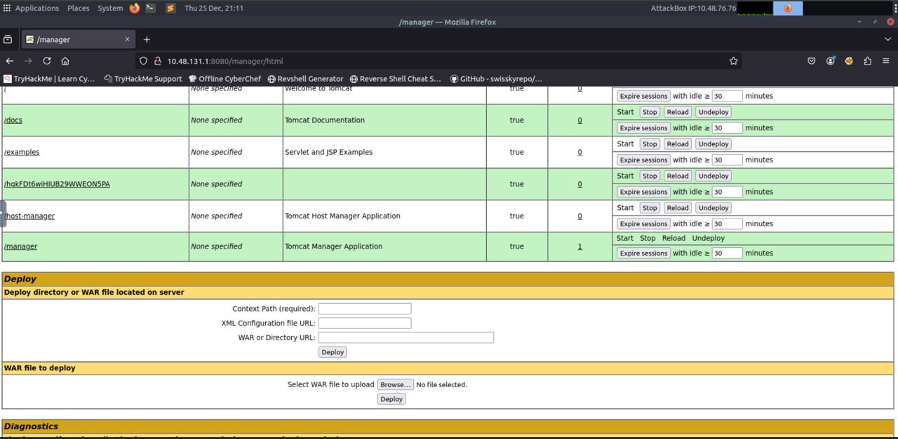The image size is (898, 439).
Task: Reload the page with the refresh icon
Action: tap(46, 61)
